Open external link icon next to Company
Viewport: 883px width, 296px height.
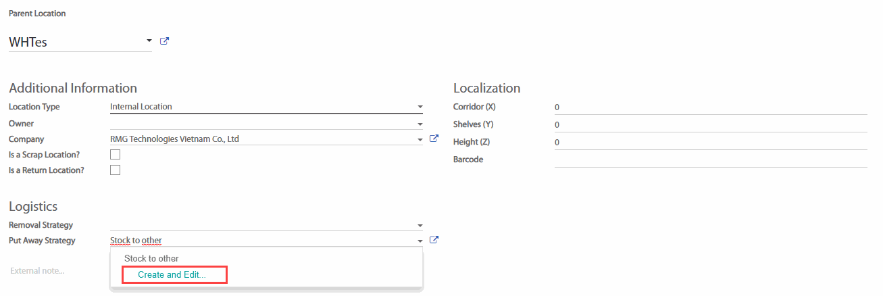pos(434,139)
